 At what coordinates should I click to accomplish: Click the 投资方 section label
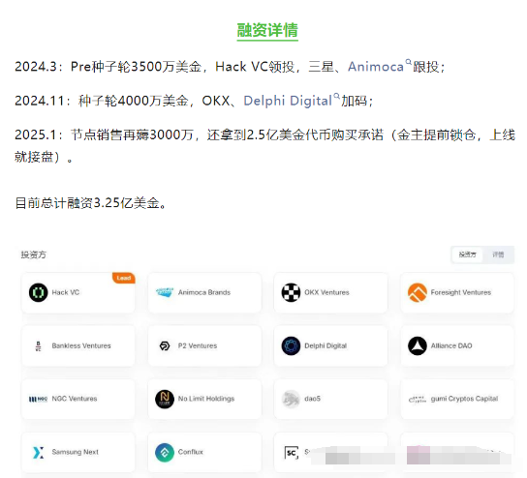click(x=34, y=254)
